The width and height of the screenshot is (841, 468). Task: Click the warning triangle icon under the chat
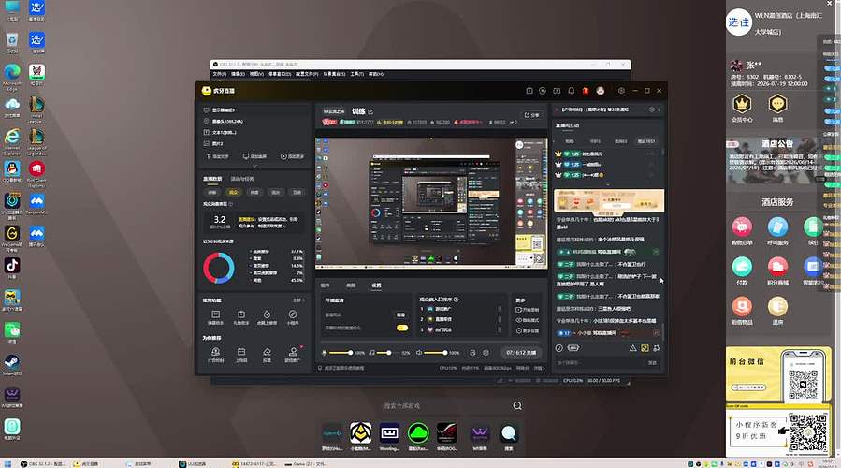633,348
